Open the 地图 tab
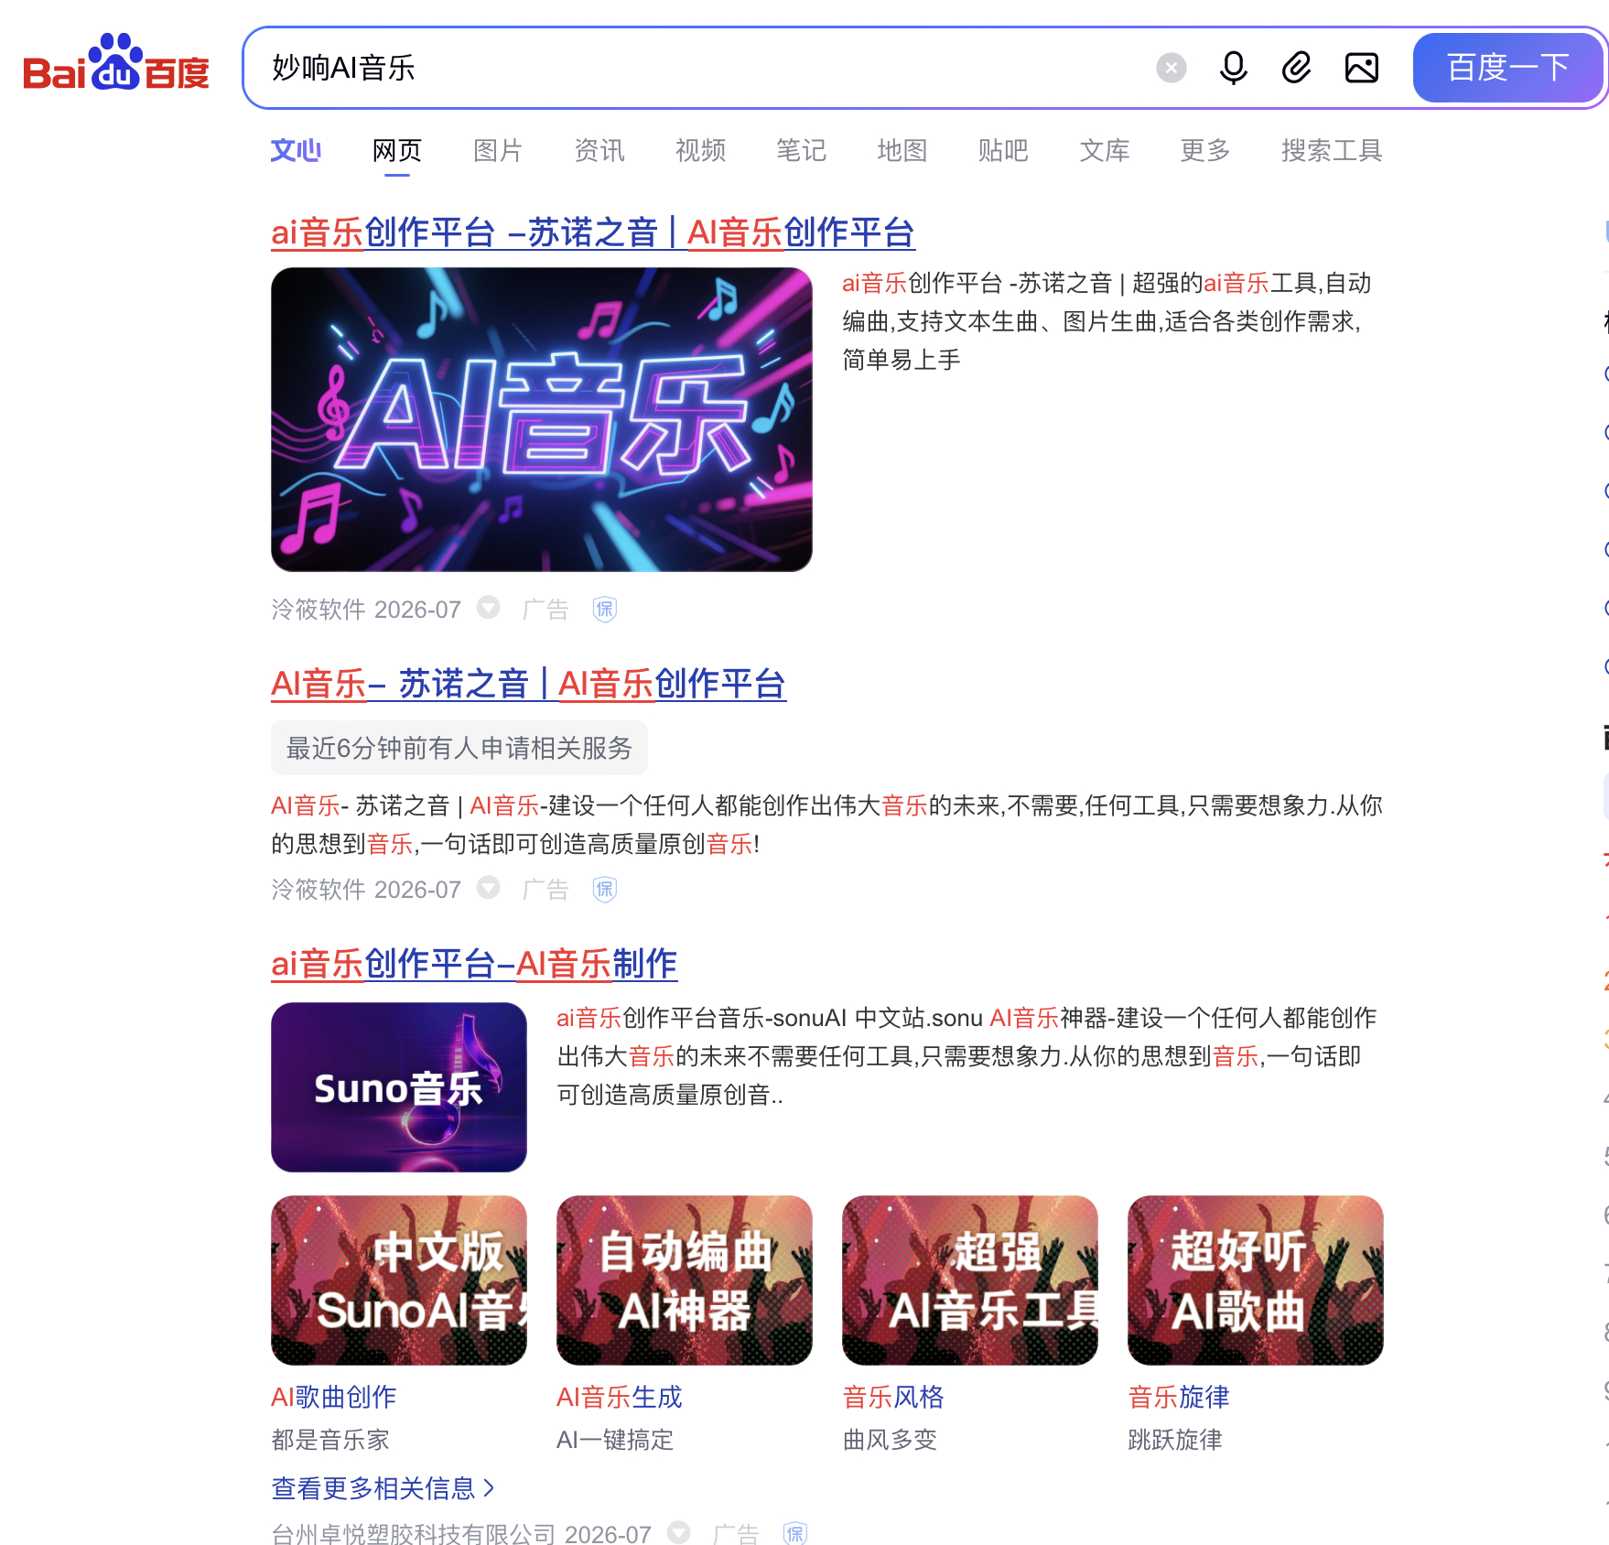Image resolution: width=1609 pixels, height=1545 pixels. [902, 150]
